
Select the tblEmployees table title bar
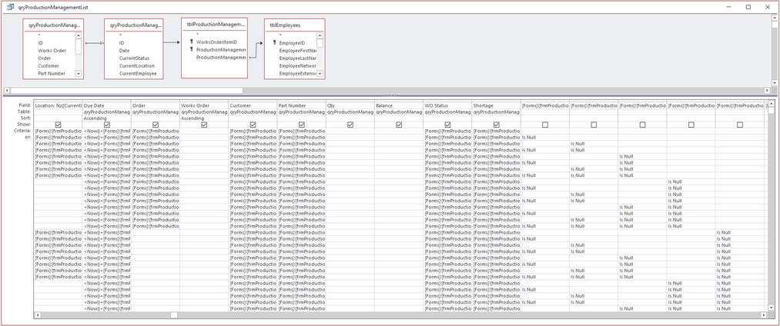(x=295, y=25)
